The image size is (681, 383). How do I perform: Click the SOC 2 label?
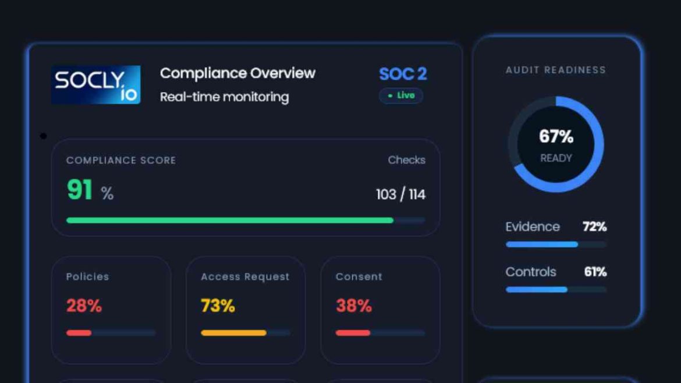pyautogui.click(x=403, y=74)
